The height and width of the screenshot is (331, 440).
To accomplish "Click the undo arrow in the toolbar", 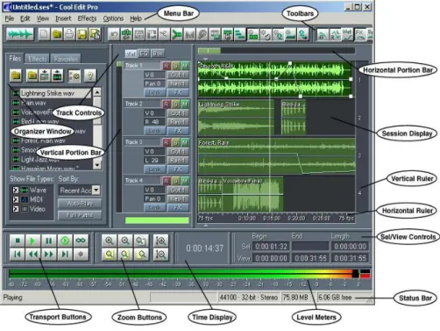I will [x=114, y=34].
